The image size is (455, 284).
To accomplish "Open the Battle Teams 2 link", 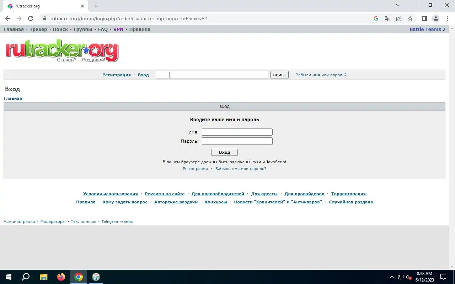I will click(x=427, y=29).
